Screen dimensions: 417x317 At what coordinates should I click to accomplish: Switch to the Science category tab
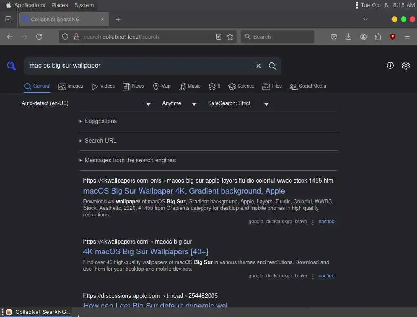[x=241, y=86]
